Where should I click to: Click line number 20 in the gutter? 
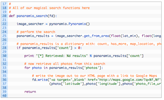[x=4, y=16]
